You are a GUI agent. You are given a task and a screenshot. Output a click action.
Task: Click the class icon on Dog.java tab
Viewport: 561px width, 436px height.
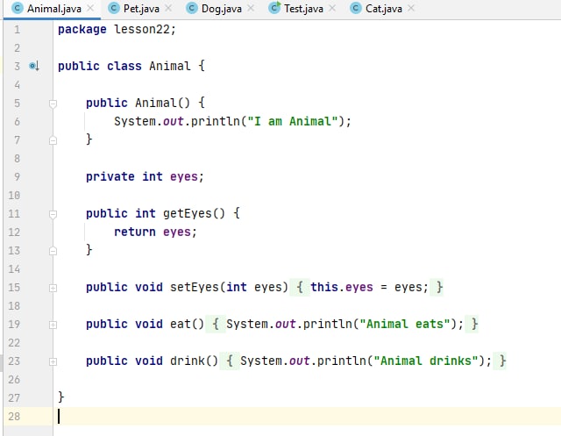point(192,8)
